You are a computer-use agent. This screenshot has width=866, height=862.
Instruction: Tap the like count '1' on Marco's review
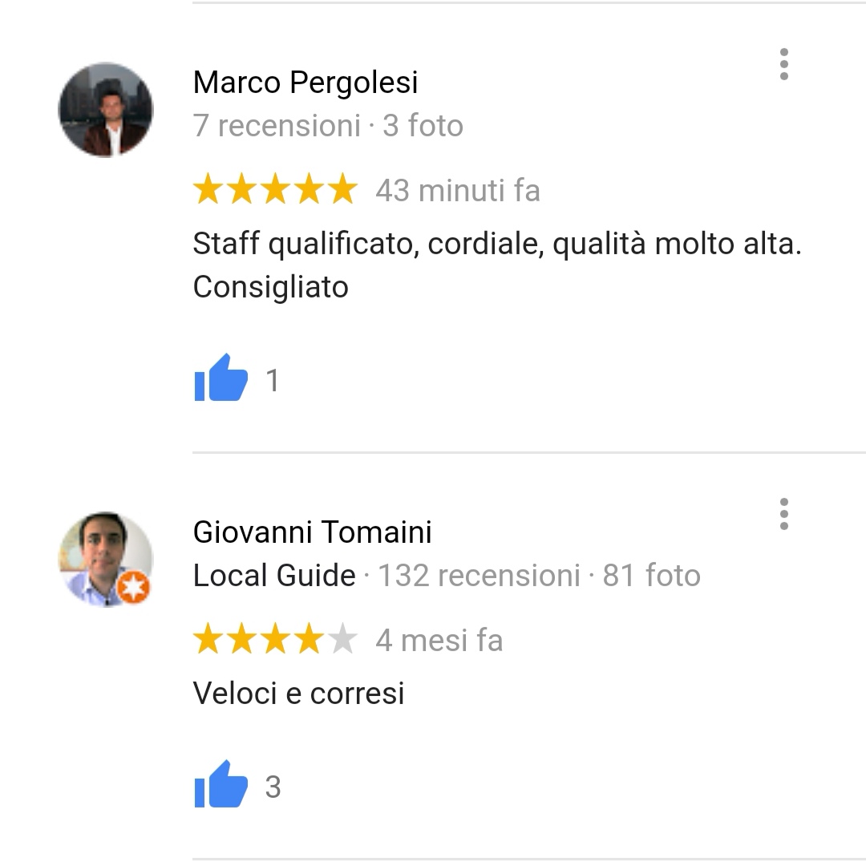tap(273, 380)
